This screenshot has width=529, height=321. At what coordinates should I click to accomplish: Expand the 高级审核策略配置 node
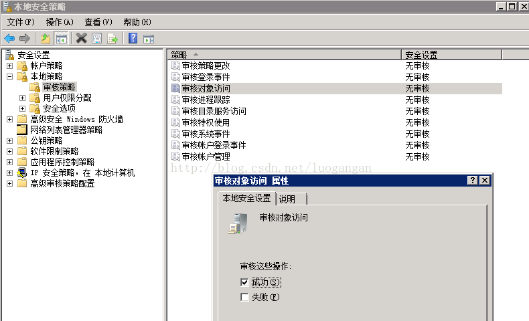coord(10,184)
